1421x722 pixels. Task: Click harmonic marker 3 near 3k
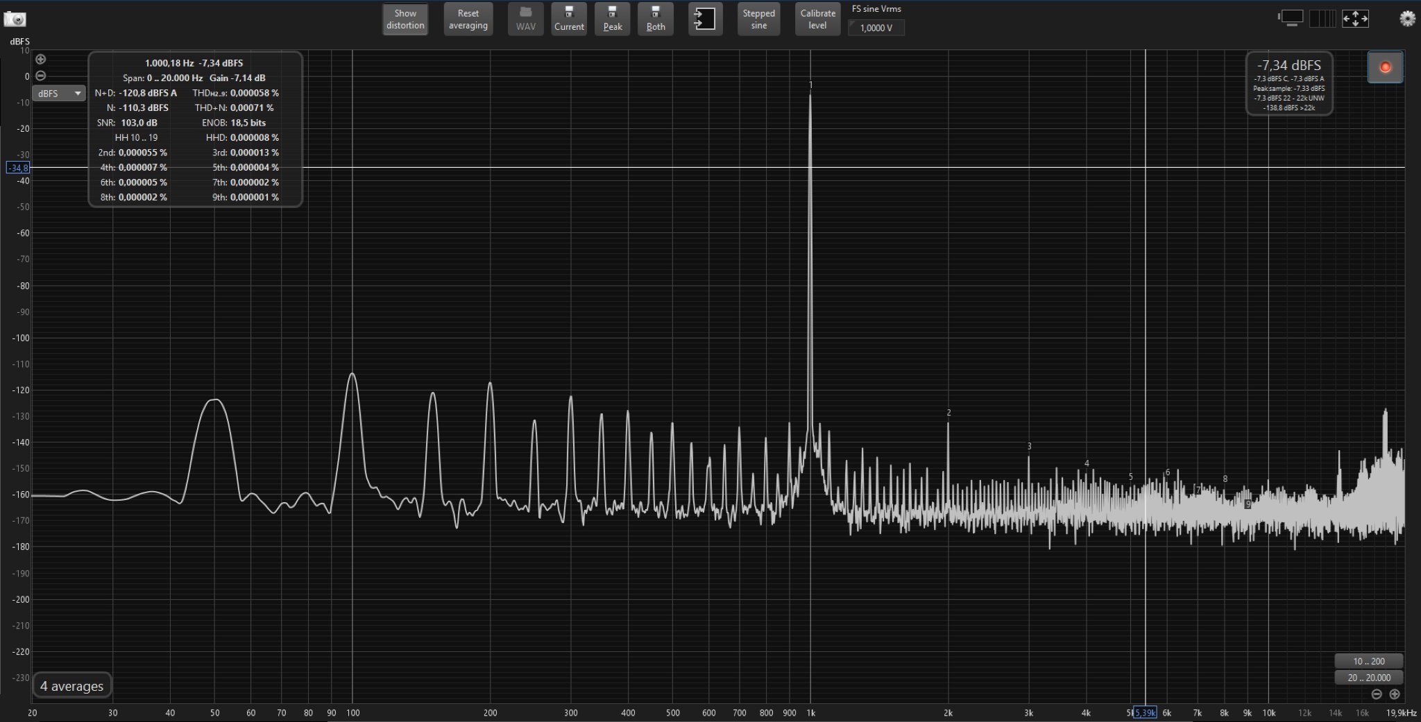click(x=1030, y=447)
